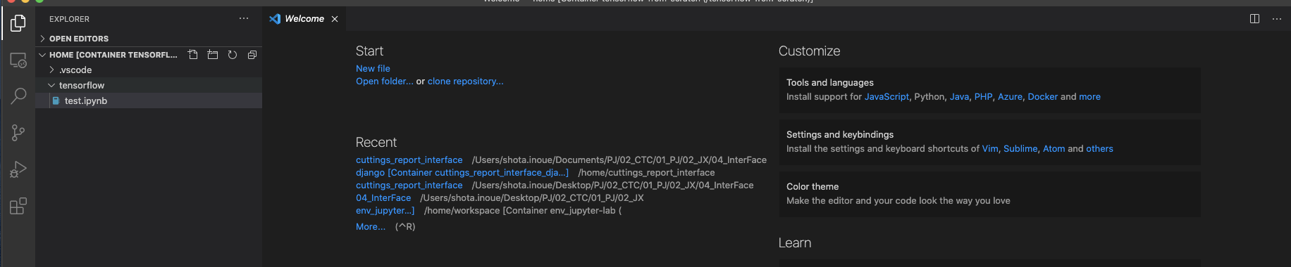Viewport: 1291px width, 267px height.
Task: Click the Python text in Tools and languages
Action: click(x=929, y=97)
